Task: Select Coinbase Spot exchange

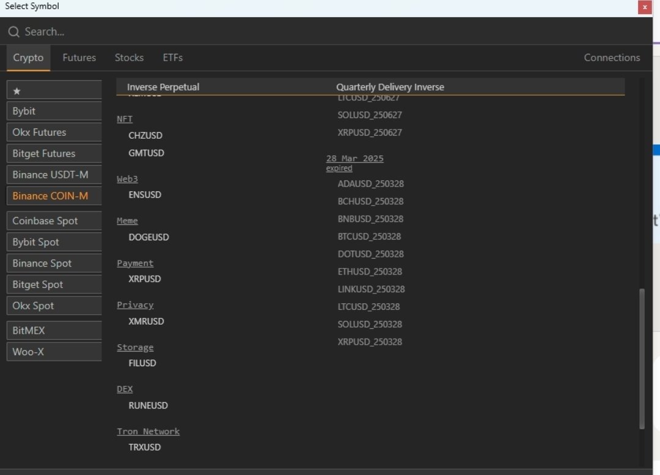Action: (54, 221)
